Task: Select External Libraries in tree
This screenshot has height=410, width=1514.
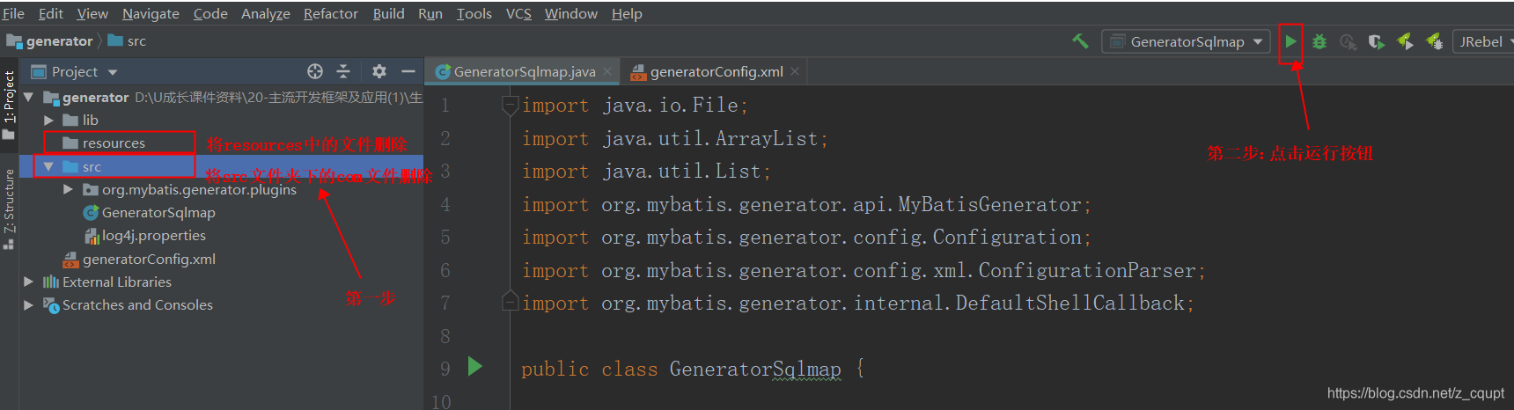Action: click(x=107, y=282)
